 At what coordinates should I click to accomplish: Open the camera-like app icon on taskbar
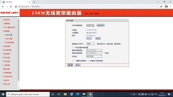[84, 94]
